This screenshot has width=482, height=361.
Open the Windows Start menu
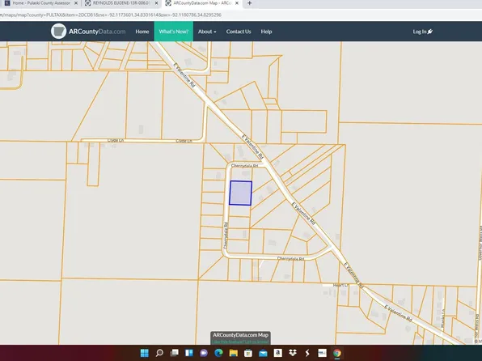click(144, 353)
